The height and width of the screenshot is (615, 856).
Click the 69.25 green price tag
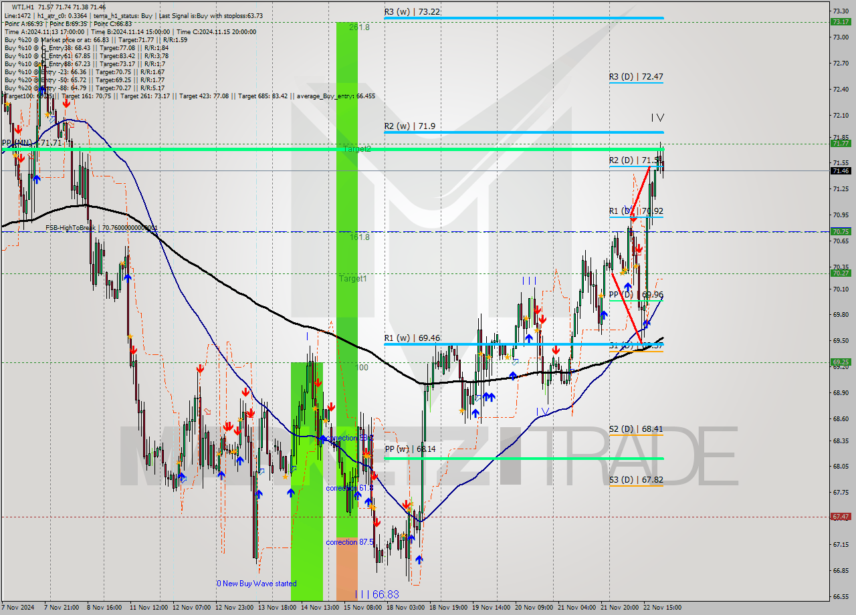[841, 362]
